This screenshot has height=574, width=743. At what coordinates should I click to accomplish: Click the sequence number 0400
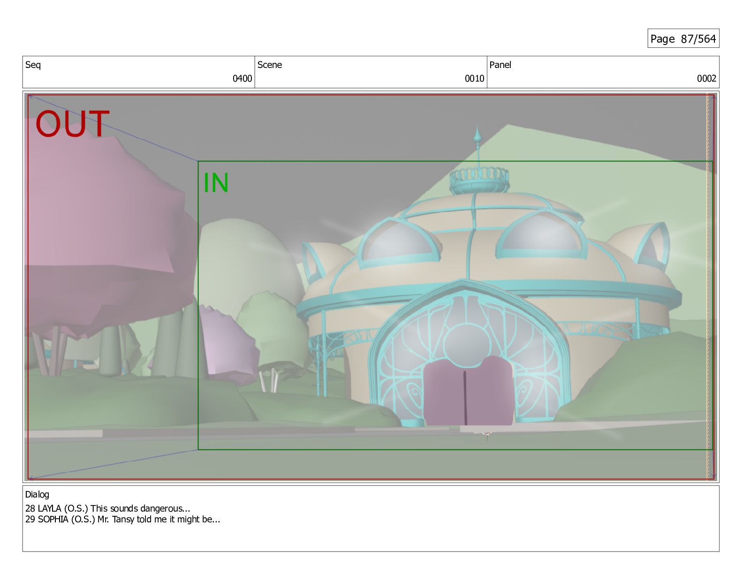pos(242,78)
